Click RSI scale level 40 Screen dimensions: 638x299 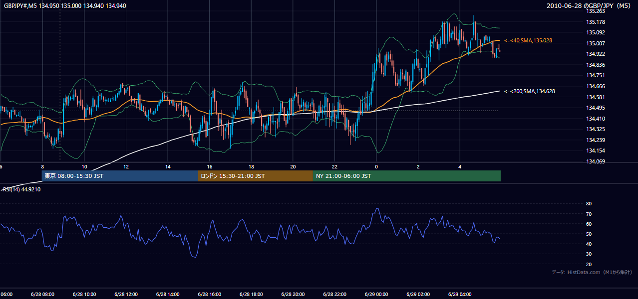click(x=589, y=244)
